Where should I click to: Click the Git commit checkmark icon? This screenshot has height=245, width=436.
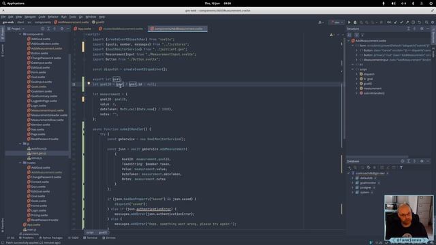point(401,22)
